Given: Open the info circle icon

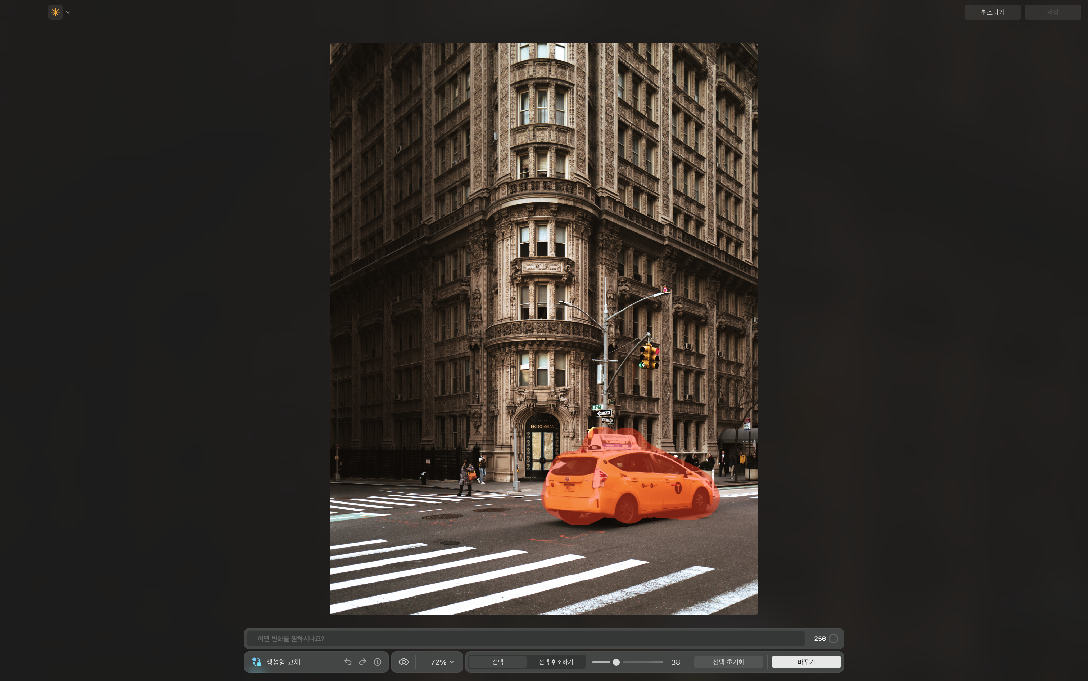Looking at the screenshot, I should tap(378, 662).
